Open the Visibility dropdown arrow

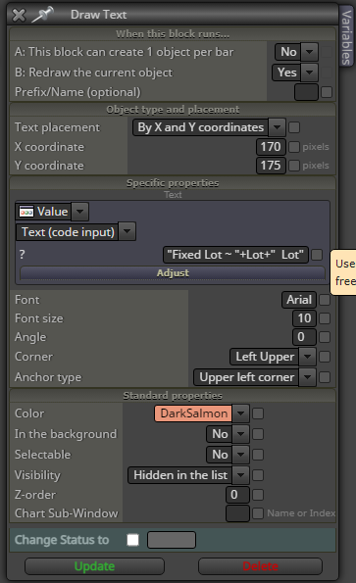coord(240,475)
